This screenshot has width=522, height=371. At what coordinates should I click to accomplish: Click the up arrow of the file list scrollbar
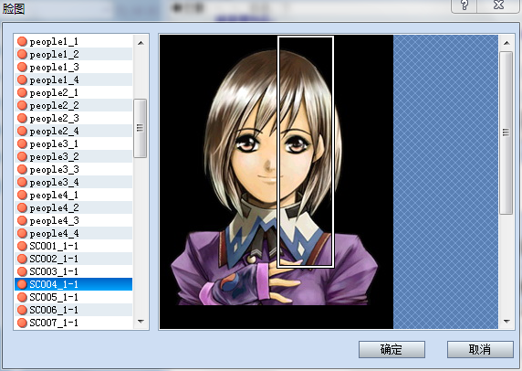(x=141, y=43)
